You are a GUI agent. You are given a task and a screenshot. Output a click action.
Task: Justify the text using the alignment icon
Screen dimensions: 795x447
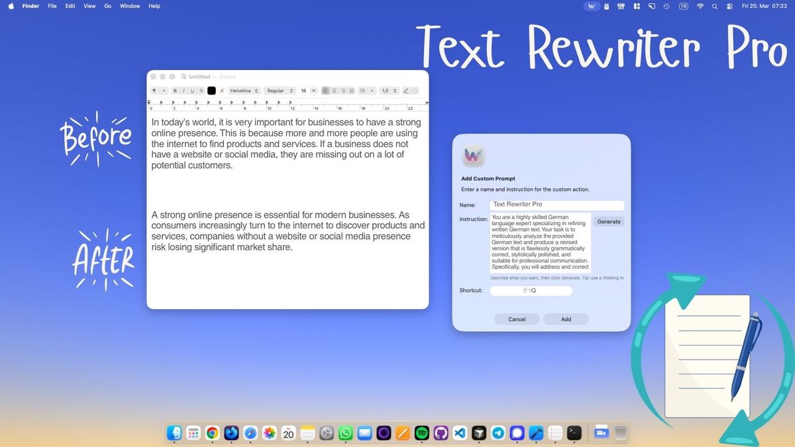(x=352, y=91)
